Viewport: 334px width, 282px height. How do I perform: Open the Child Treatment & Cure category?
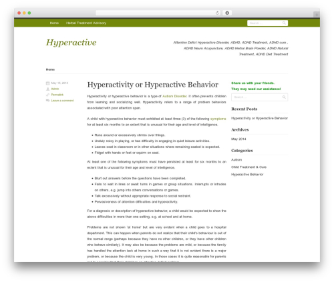tap(248, 167)
